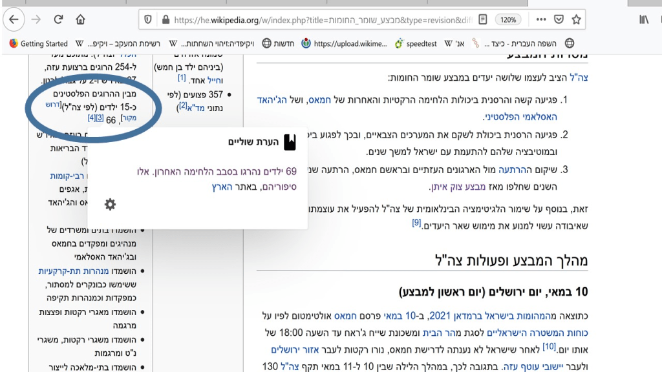
Task: Click the tracking protection shield icon
Action: tap(148, 20)
